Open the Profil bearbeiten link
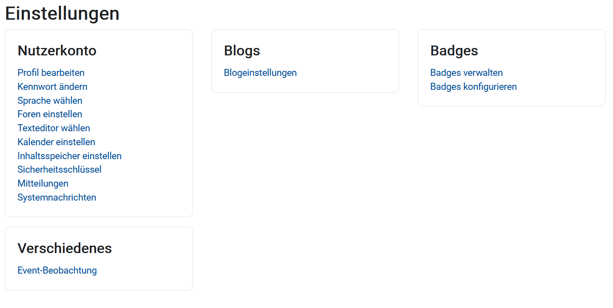The image size is (613, 308). pyautogui.click(x=51, y=73)
